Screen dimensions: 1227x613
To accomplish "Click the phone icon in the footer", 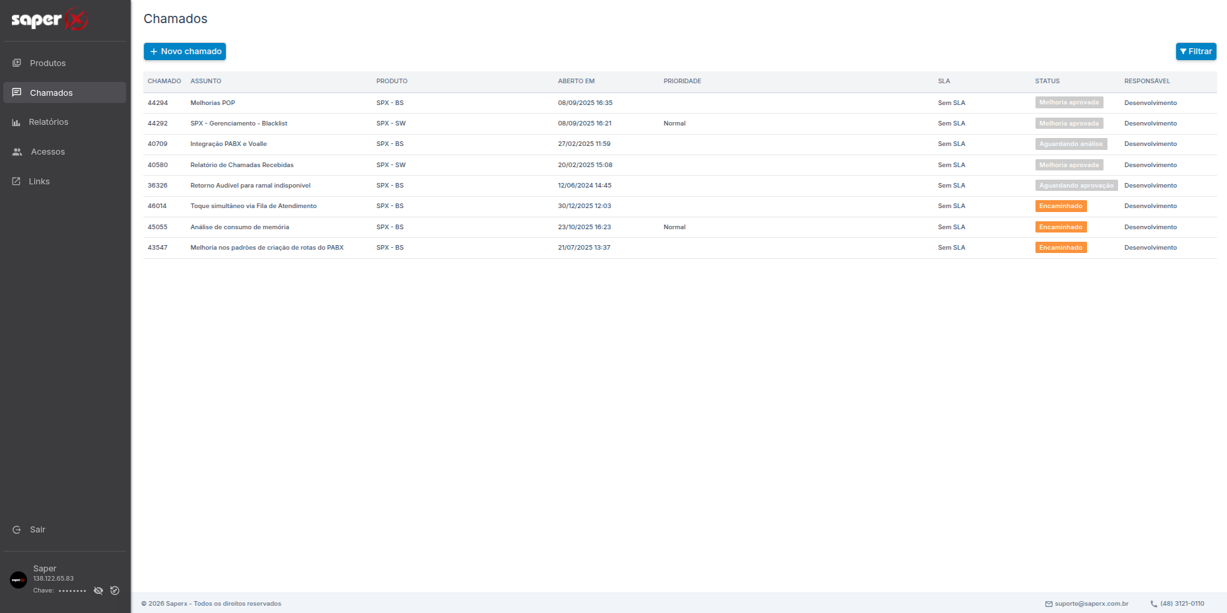I will tap(1154, 604).
